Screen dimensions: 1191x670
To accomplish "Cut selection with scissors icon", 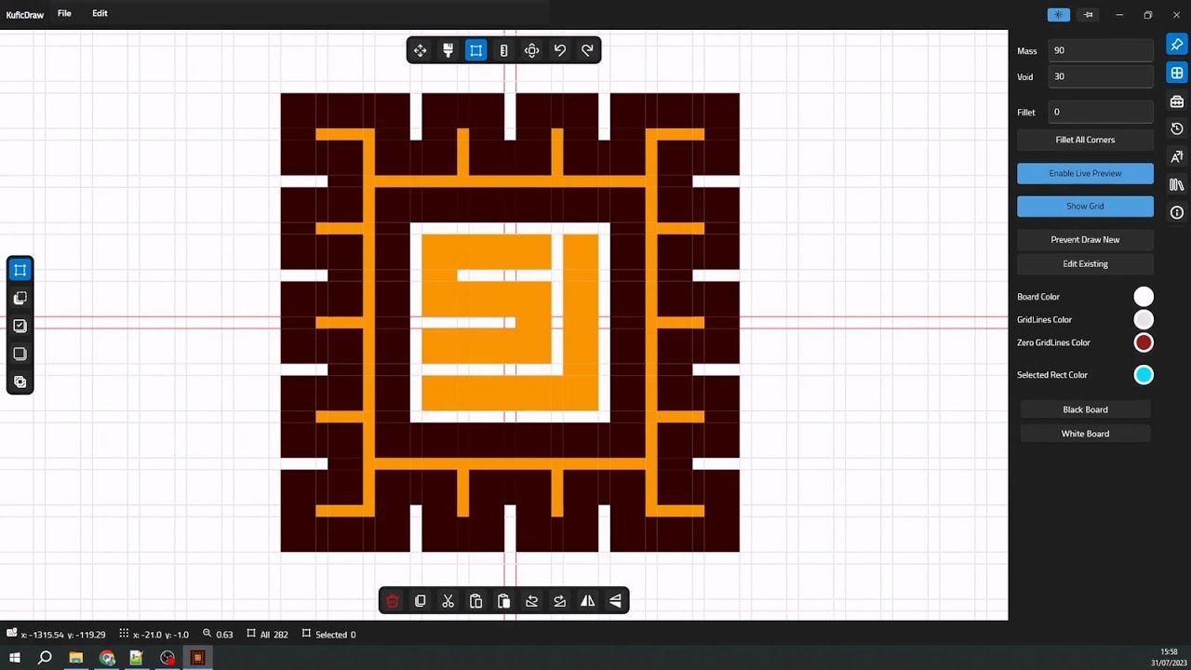I will pyautogui.click(x=448, y=601).
